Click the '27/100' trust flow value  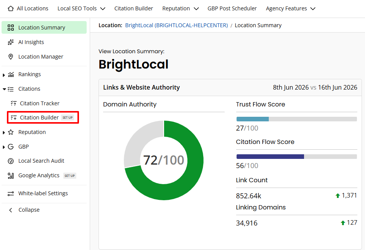[x=247, y=128]
